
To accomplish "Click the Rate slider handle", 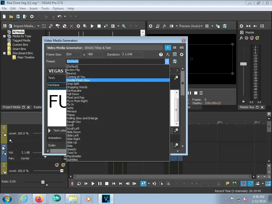I will [43, 182].
